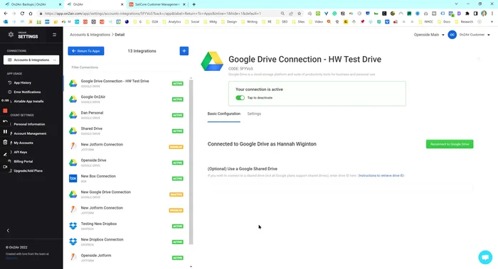Open Upgrade/Add Plans in sidebar
The width and height of the screenshot is (498, 269).
(28, 171)
